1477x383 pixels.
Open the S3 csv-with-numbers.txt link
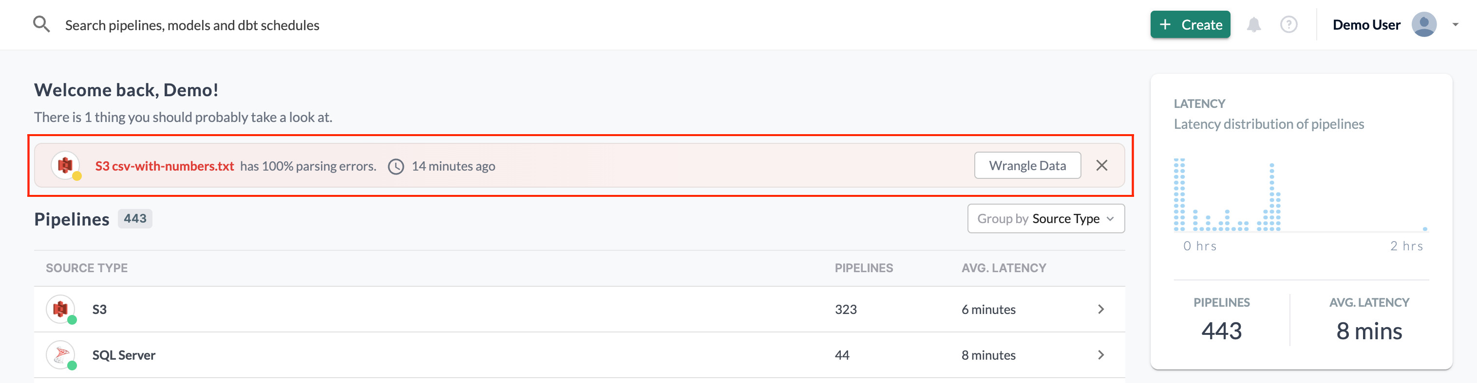(x=165, y=166)
